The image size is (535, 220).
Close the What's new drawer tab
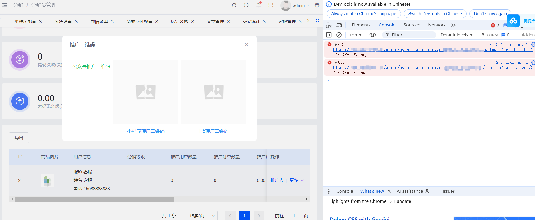389,191
